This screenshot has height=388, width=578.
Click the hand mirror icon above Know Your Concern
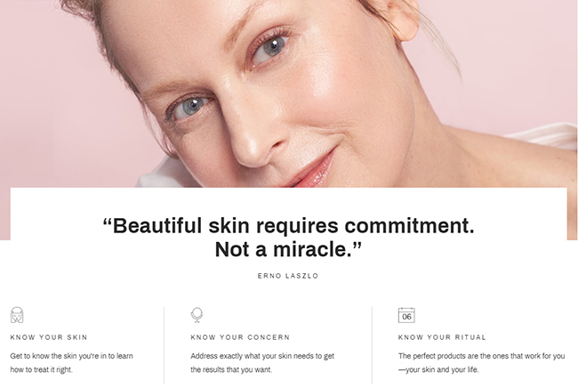click(x=197, y=315)
